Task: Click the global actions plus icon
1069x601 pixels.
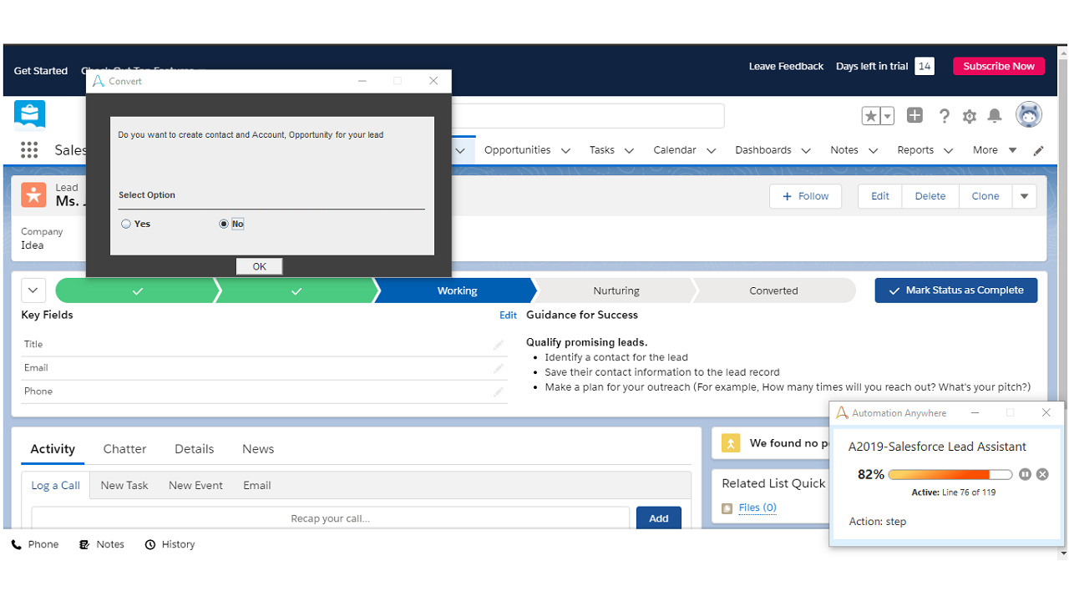Action: click(914, 116)
